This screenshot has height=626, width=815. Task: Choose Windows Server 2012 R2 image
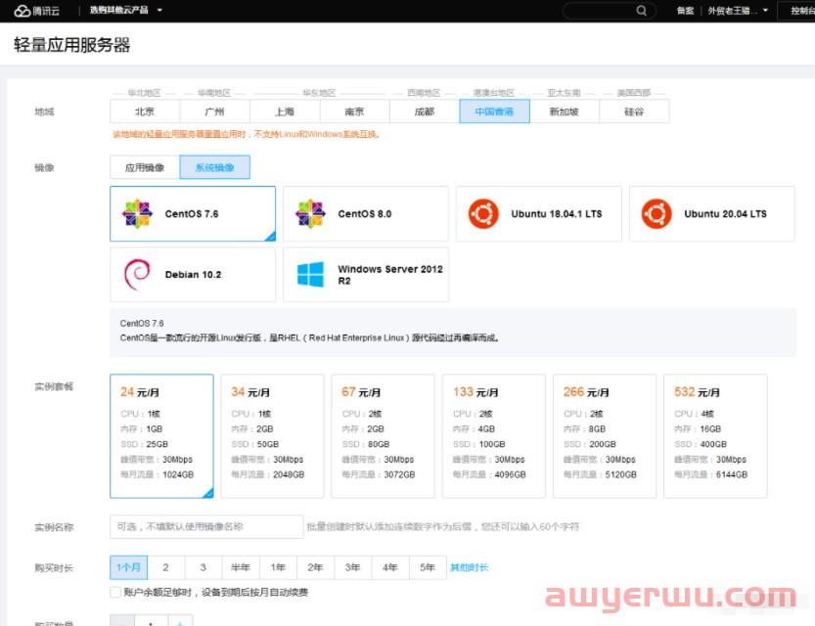pos(366,274)
